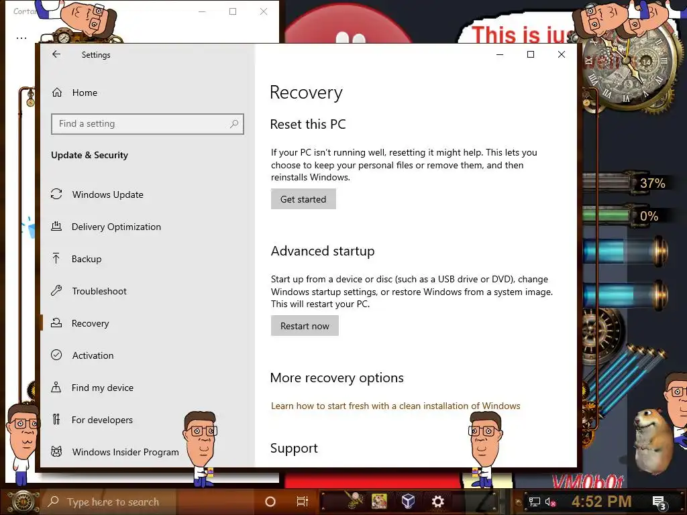
Task: Click the Delivery Optimization icon
Action: [56, 227]
